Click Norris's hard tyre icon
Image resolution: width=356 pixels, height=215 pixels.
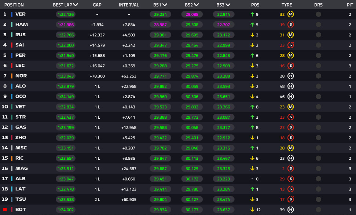coord(291,76)
